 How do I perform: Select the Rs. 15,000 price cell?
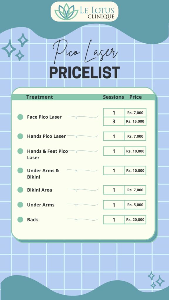pos(135,121)
